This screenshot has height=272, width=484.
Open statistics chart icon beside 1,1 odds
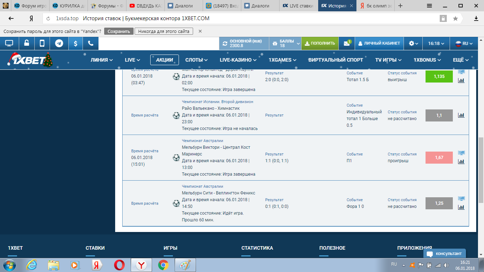pos(461,115)
